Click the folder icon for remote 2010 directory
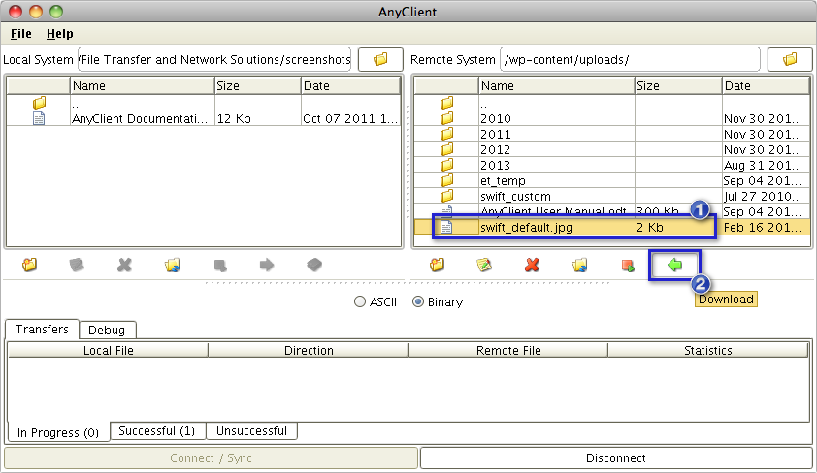The image size is (817, 473). click(x=446, y=118)
